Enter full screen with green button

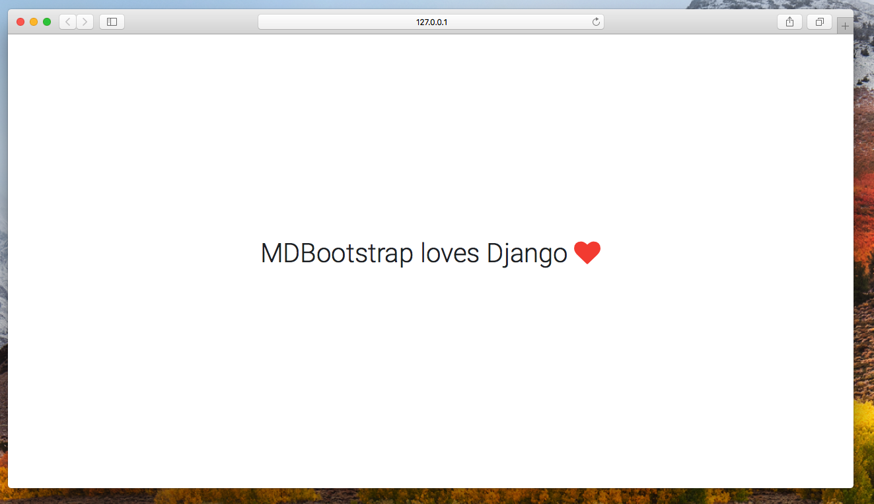[47, 22]
